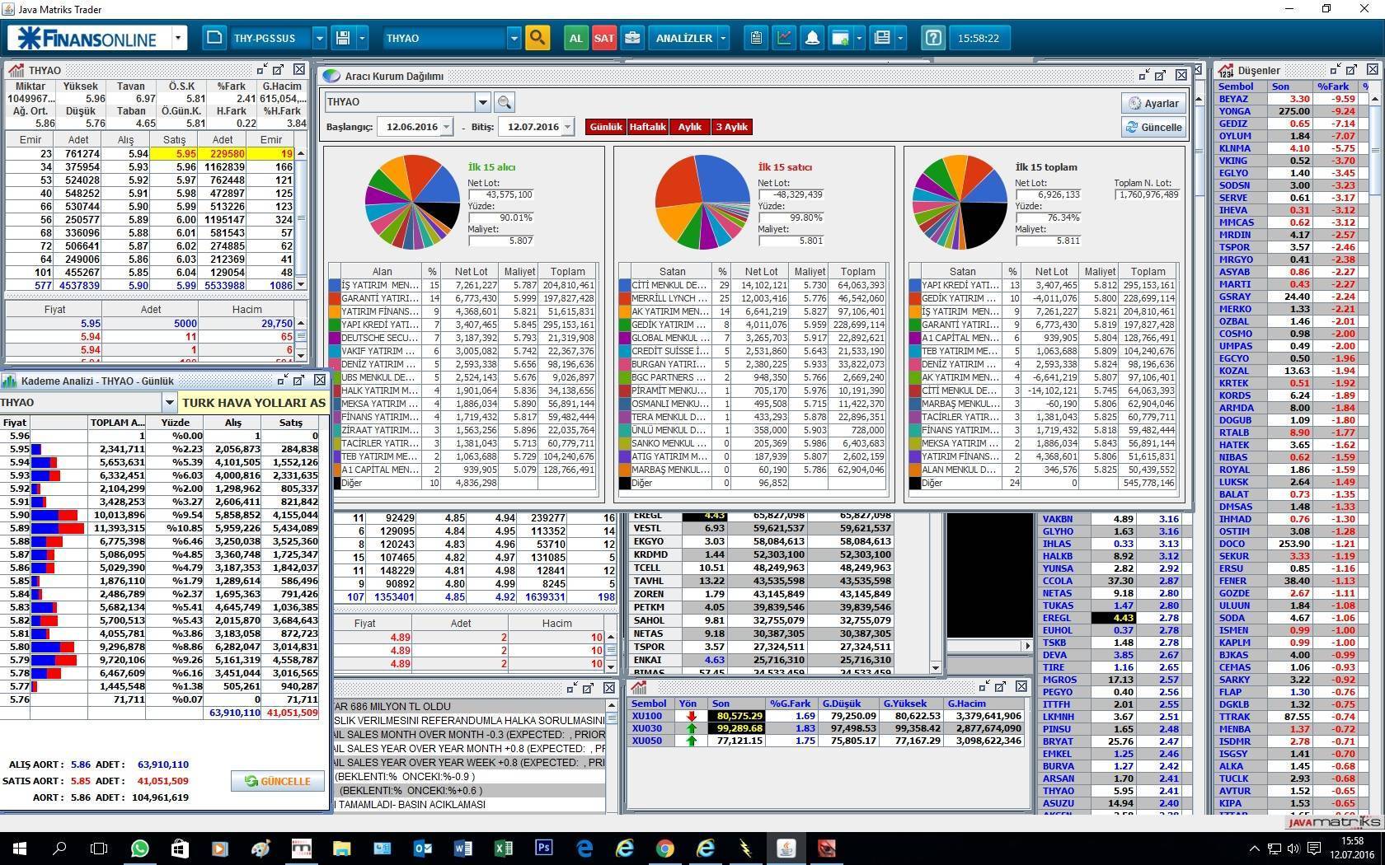Open the portfolio briefcase icon
Screen dimensions: 1385x865
click(x=632, y=38)
